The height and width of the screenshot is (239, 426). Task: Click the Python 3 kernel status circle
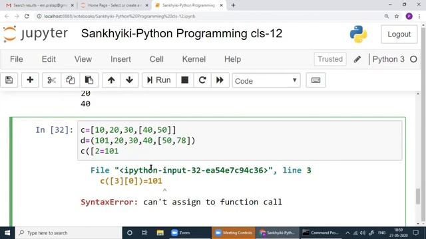click(413, 59)
